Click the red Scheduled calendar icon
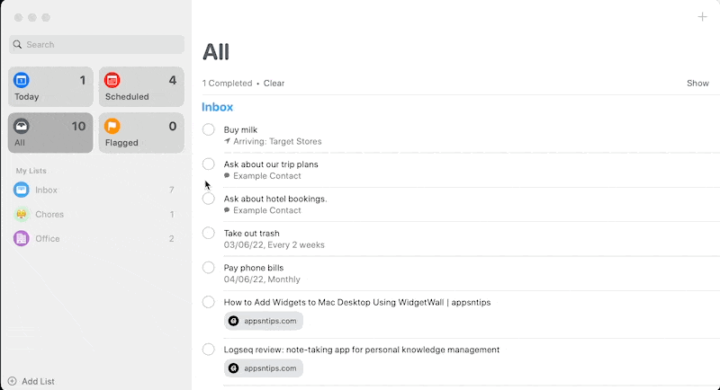720x390 pixels. (112, 80)
